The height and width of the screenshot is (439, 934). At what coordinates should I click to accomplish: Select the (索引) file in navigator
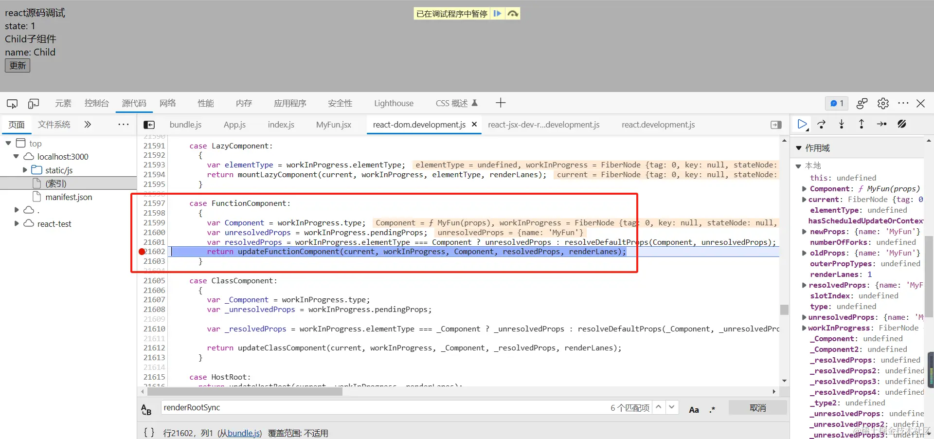[56, 183]
